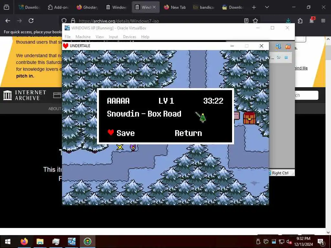Screen dimensions: 331x248
Task: Open the VirtualBox taskbar icon
Action: (71, 242)
